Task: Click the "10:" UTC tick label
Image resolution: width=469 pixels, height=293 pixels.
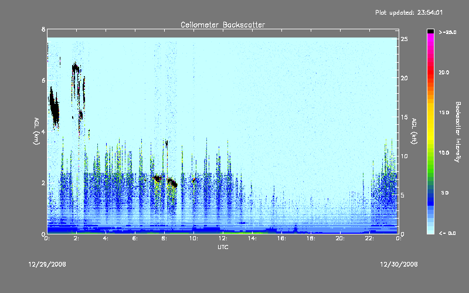Action: click(193, 239)
